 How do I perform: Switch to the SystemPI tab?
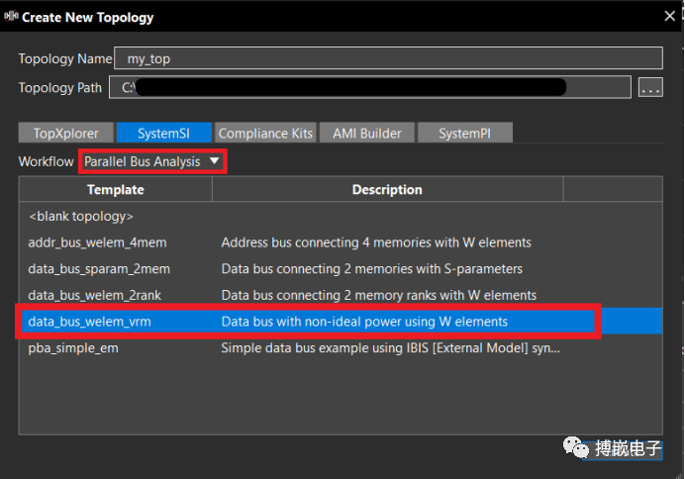point(465,133)
